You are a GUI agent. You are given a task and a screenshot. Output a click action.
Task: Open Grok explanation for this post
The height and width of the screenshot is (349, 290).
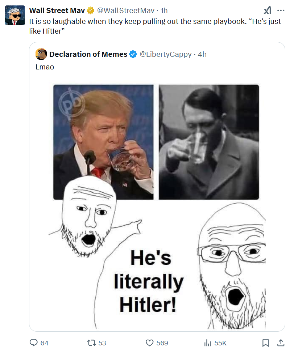coord(268,10)
